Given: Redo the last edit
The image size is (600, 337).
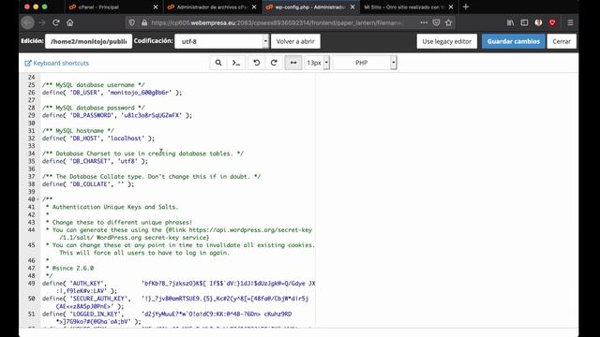Looking at the screenshot, I should coord(274,63).
